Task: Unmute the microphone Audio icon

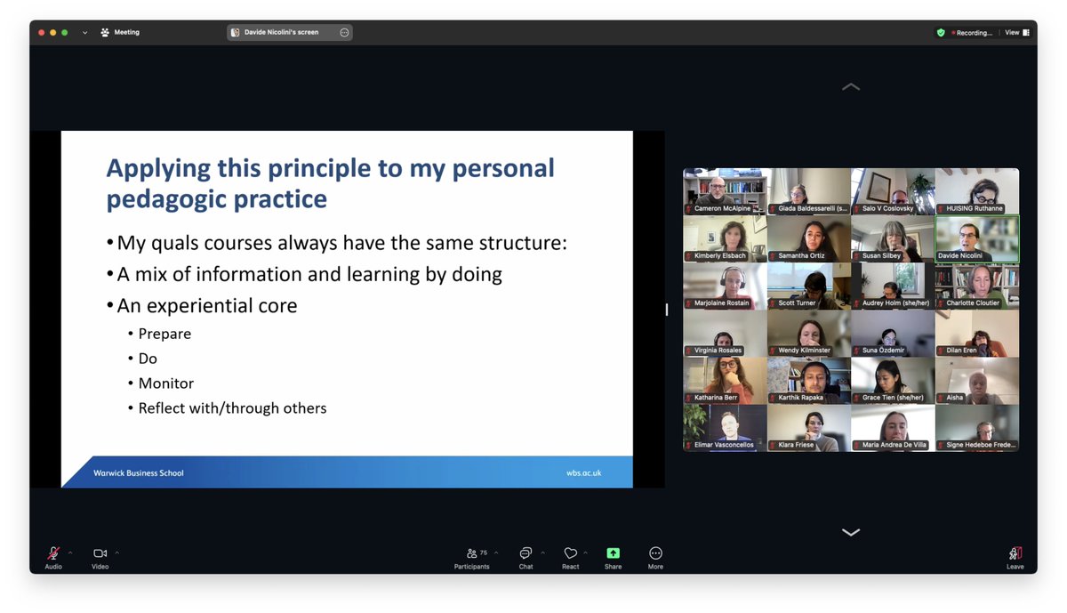Action: pyautogui.click(x=53, y=553)
